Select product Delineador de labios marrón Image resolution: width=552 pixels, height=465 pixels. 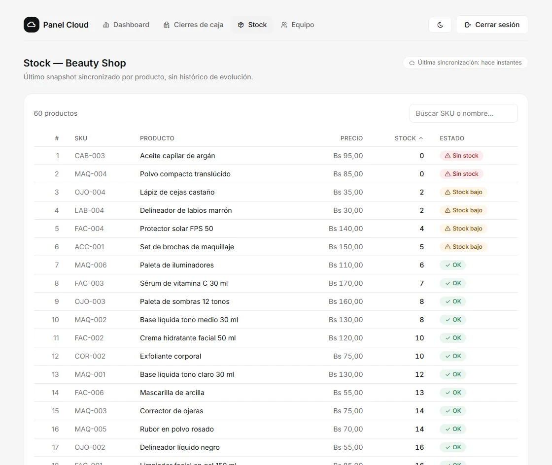[186, 210]
